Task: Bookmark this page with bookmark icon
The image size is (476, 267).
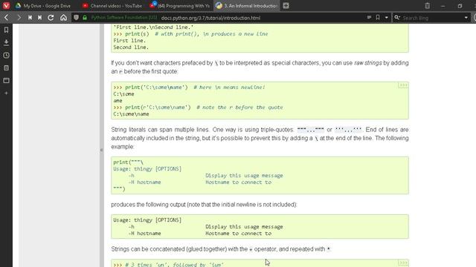Action: pos(378,18)
